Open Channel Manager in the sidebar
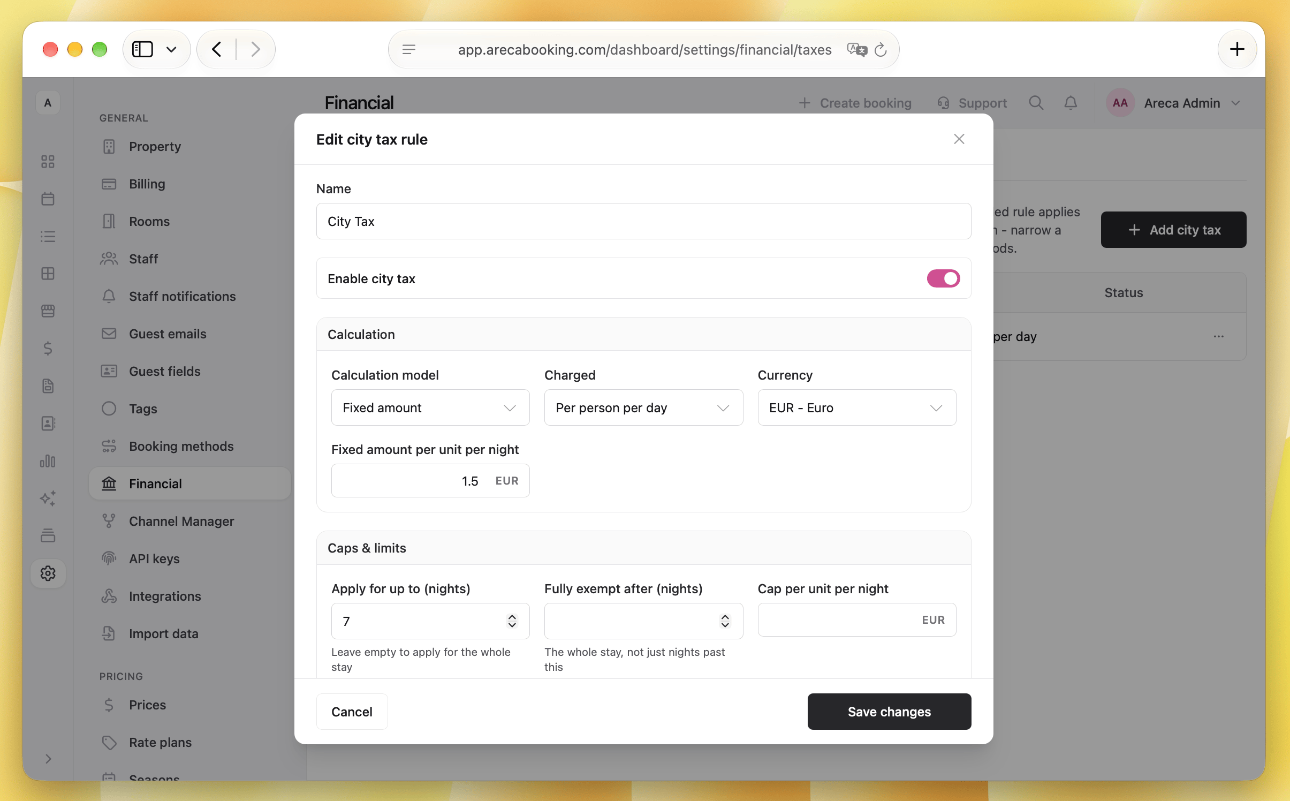The image size is (1290, 801). [x=190, y=522]
